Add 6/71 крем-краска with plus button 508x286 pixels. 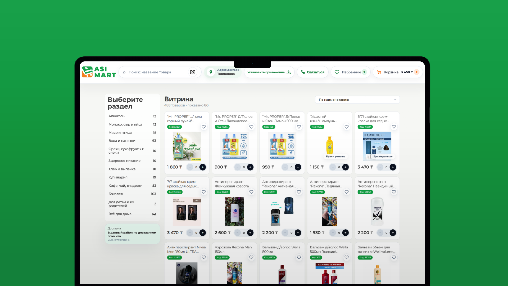[393, 167]
